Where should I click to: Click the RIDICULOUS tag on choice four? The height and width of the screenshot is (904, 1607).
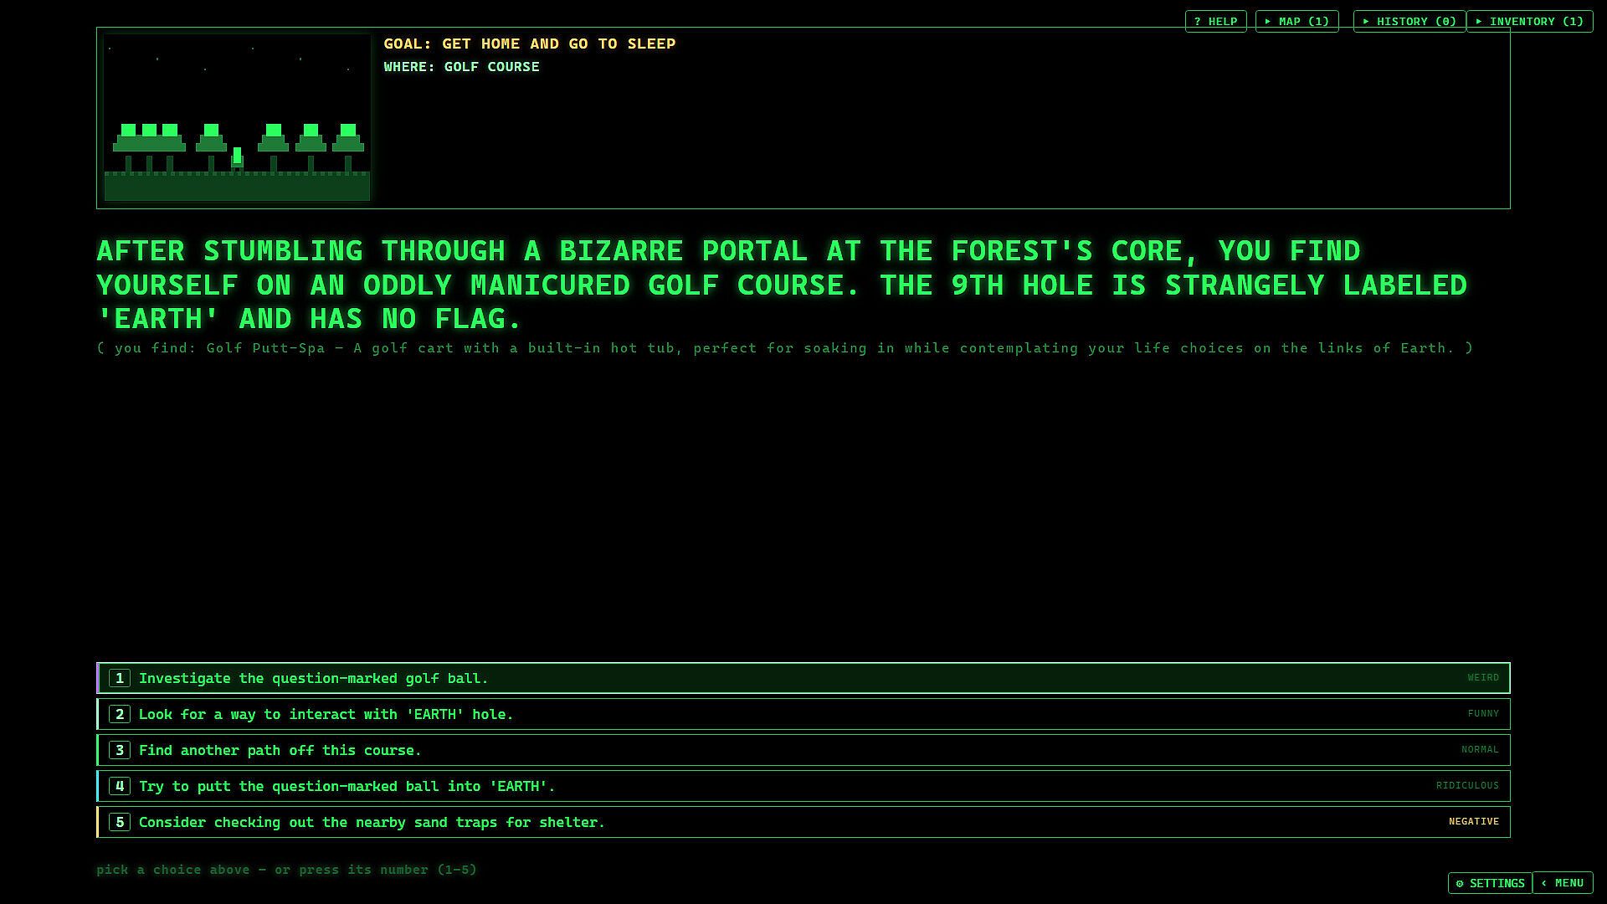(1467, 786)
